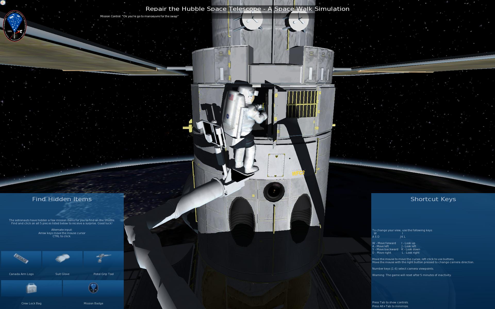Click the "W - Move forward" shortcut line

[384, 243]
